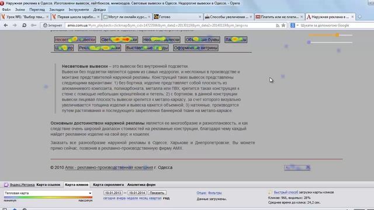Screen dimensions: 374x210
Task: Open the Amix company footer link
Action: click(x=109, y=167)
